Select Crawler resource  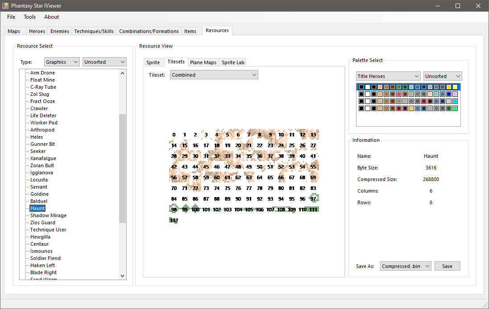point(39,108)
